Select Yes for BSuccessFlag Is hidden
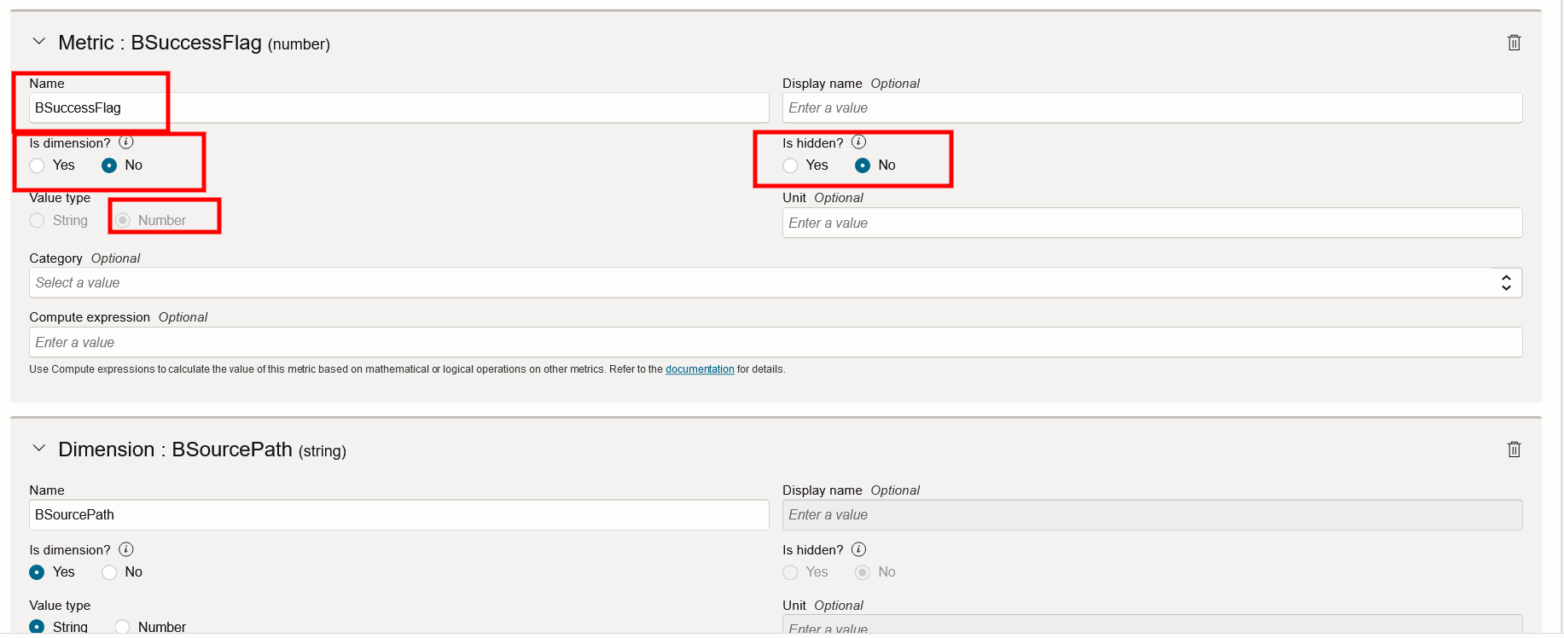Image resolution: width=1564 pixels, height=638 pixels. click(x=790, y=165)
